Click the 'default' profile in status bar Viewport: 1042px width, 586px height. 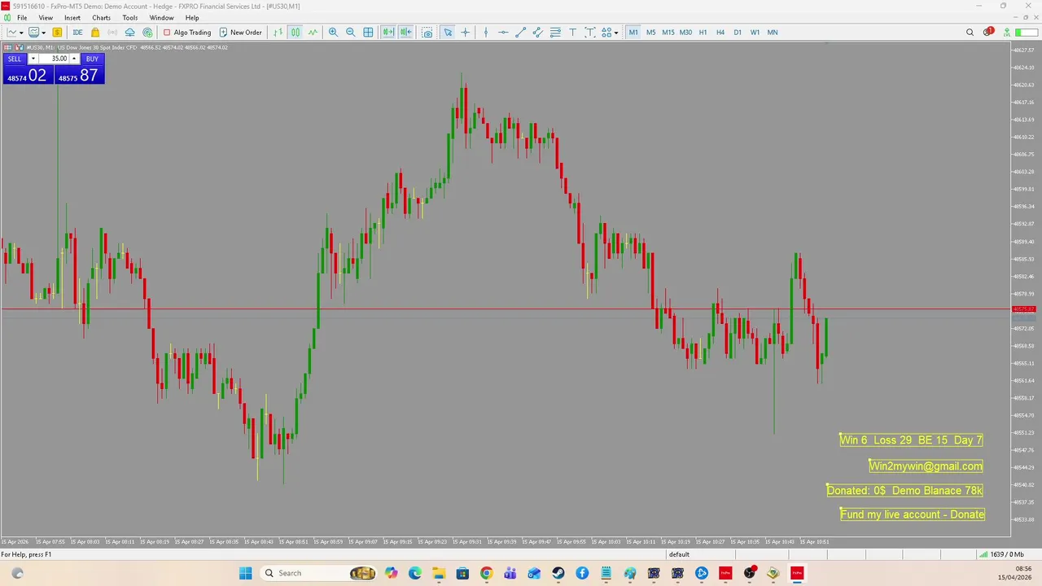(x=679, y=554)
